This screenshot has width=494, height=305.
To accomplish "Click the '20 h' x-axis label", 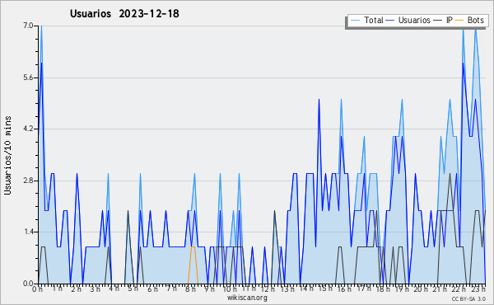I will click(x=421, y=289).
